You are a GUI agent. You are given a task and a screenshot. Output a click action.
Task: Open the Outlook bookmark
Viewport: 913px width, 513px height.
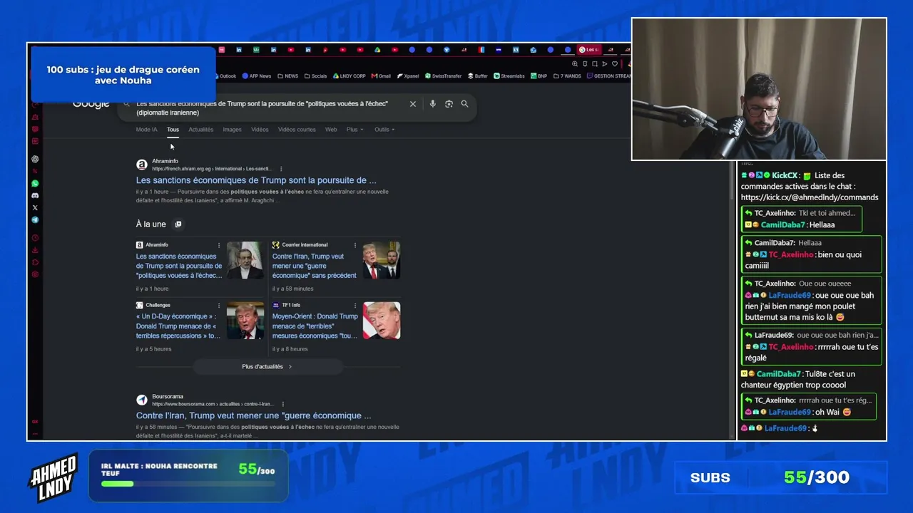point(225,76)
